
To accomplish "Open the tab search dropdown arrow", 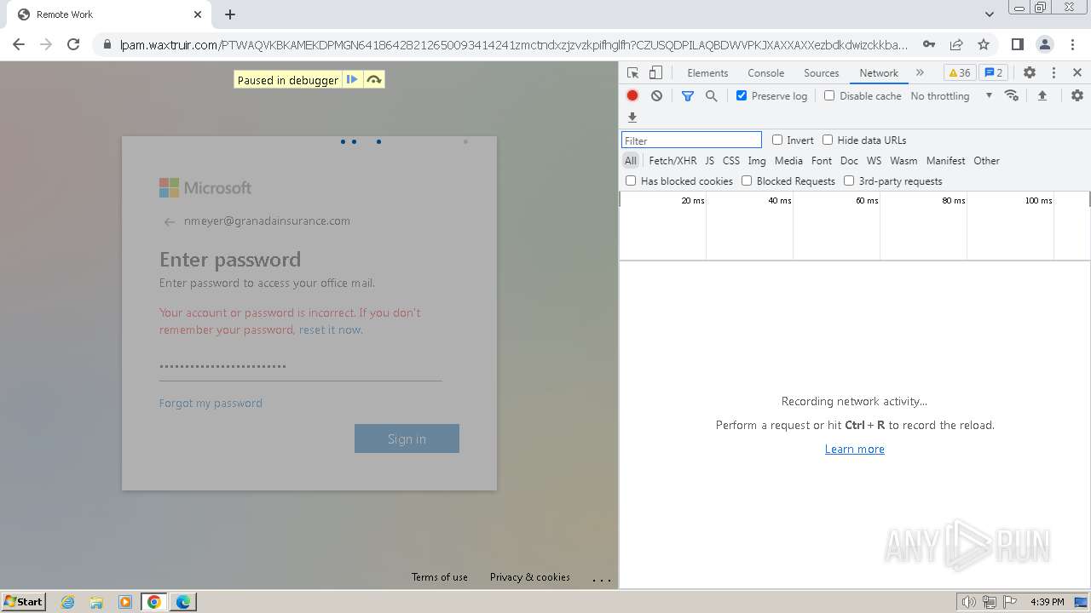I will [990, 14].
